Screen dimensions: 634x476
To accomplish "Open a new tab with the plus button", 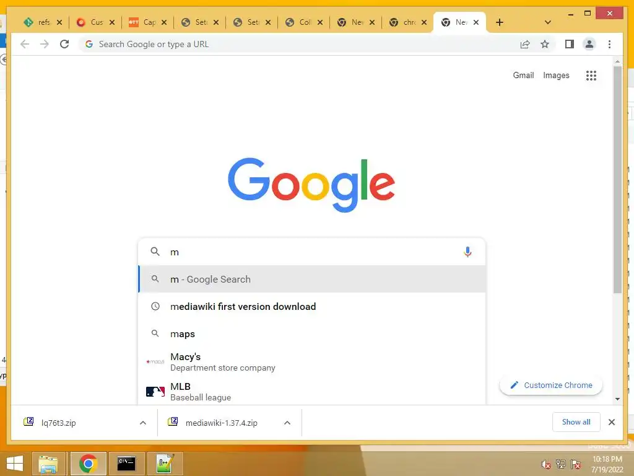I will pyautogui.click(x=500, y=22).
